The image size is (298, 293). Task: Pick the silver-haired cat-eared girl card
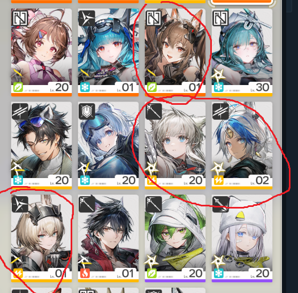175,145
